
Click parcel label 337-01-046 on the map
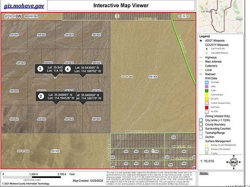127,77
